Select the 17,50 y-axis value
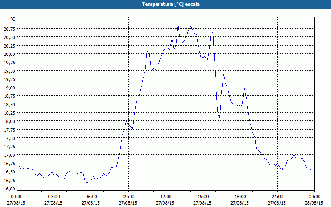 pyautogui.click(x=10, y=138)
